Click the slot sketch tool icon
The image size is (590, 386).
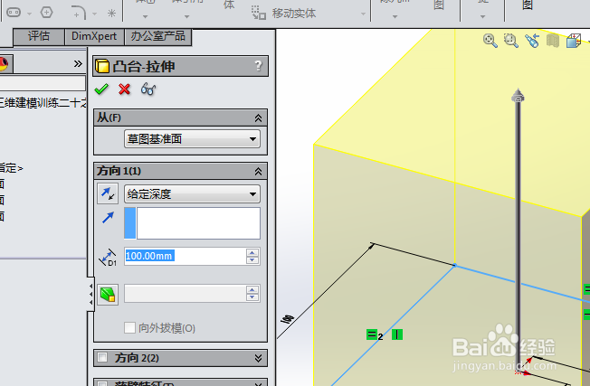point(14,13)
